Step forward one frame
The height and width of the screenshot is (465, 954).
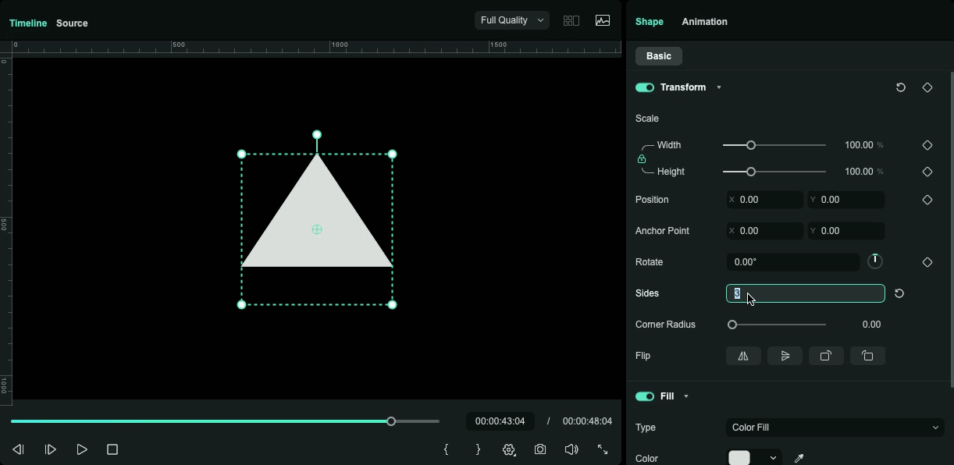click(51, 449)
